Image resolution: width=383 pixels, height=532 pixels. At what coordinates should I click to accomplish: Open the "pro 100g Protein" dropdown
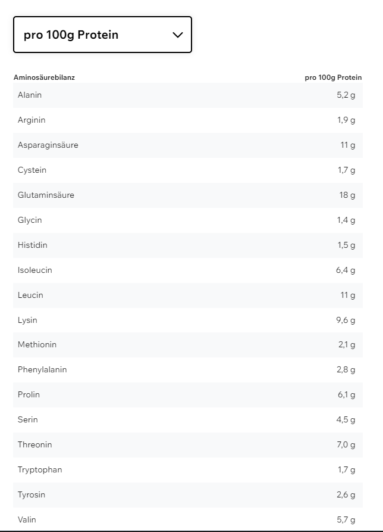[102, 35]
